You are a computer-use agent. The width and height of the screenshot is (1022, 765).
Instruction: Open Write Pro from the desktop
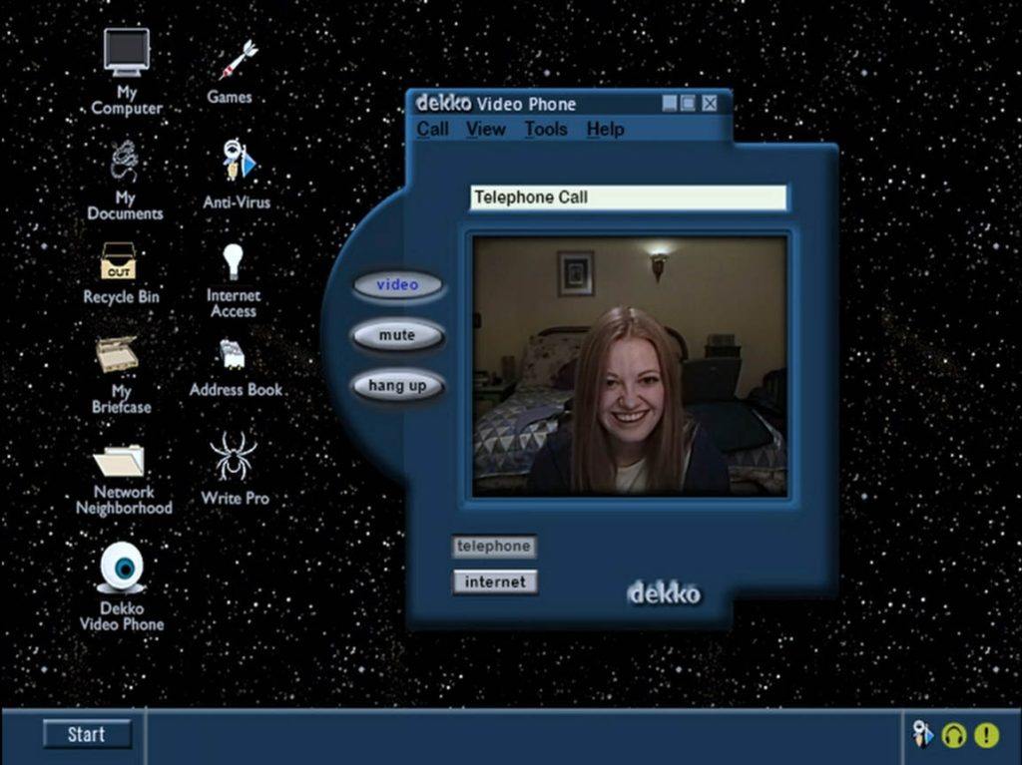[232, 458]
